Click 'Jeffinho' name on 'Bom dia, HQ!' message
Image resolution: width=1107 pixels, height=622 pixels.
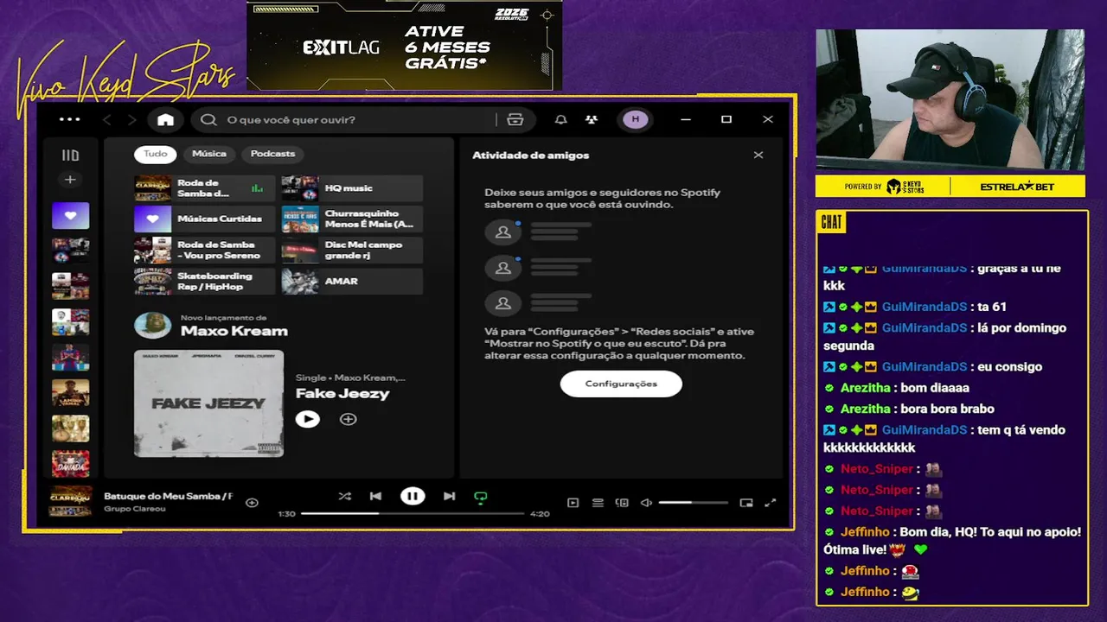[865, 532]
